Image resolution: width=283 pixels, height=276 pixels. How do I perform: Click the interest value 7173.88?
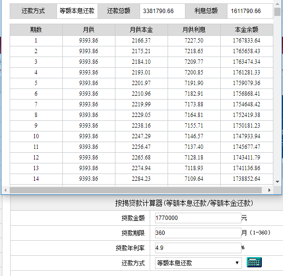pyautogui.click(x=194, y=104)
